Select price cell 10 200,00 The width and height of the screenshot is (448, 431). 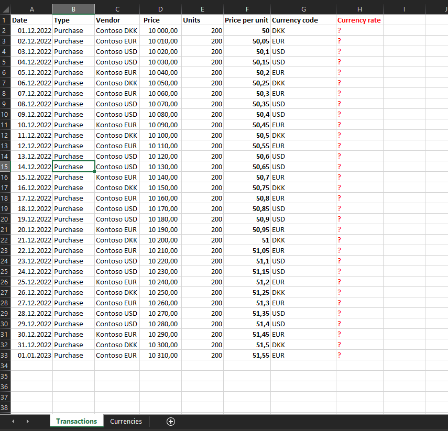160,240
